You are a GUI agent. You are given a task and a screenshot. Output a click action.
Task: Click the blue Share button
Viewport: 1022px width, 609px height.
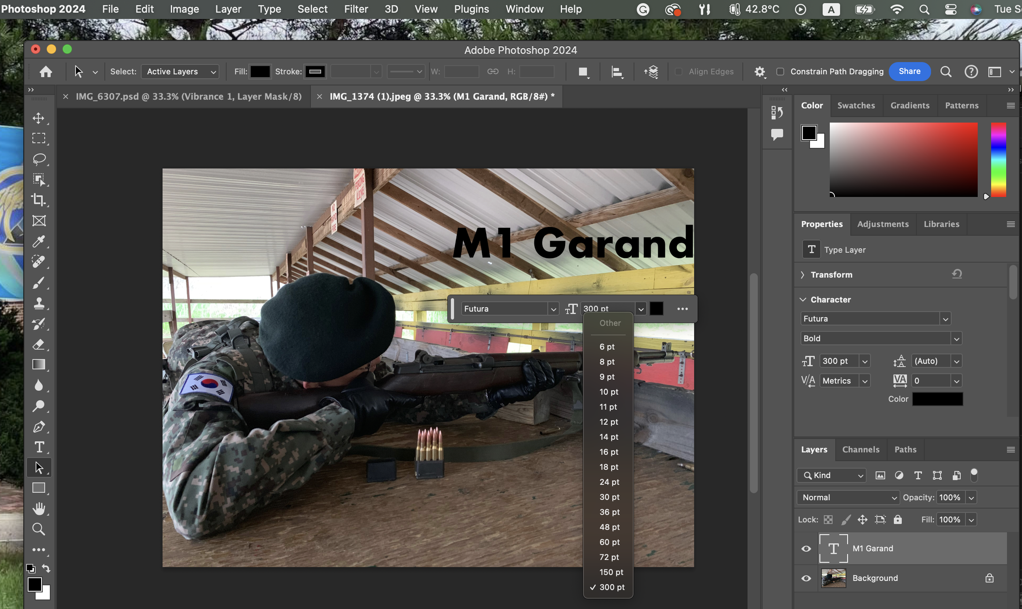pos(909,72)
